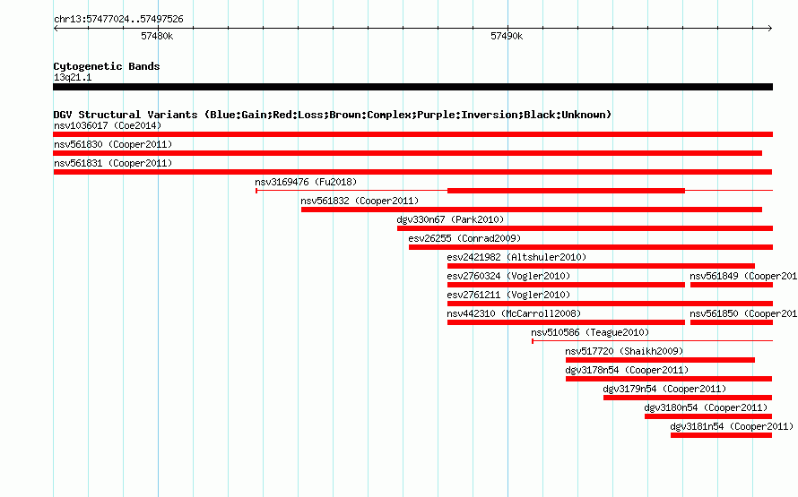Image resolution: width=798 pixels, height=497 pixels.
Task: Click the 57480k ruler tick label
Action: click(x=157, y=36)
